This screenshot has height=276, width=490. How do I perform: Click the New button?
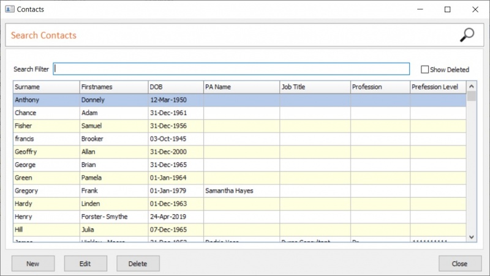[x=33, y=264]
